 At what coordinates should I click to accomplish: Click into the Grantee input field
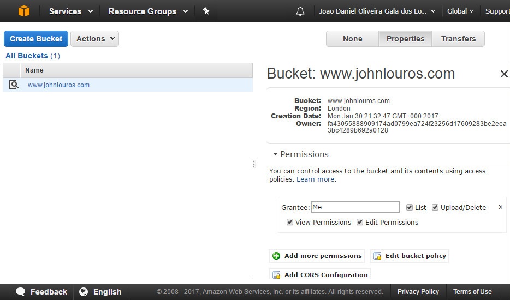click(x=355, y=207)
